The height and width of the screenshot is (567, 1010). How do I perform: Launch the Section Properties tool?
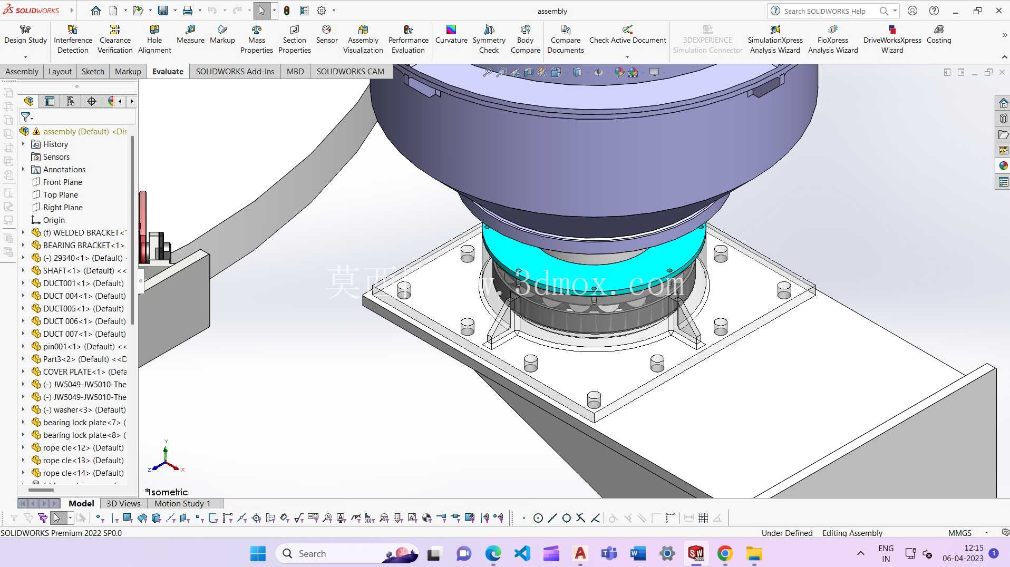coord(294,40)
